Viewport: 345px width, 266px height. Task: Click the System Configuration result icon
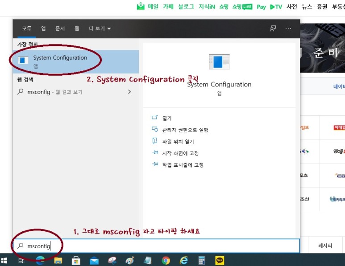click(x=23, y=60)
